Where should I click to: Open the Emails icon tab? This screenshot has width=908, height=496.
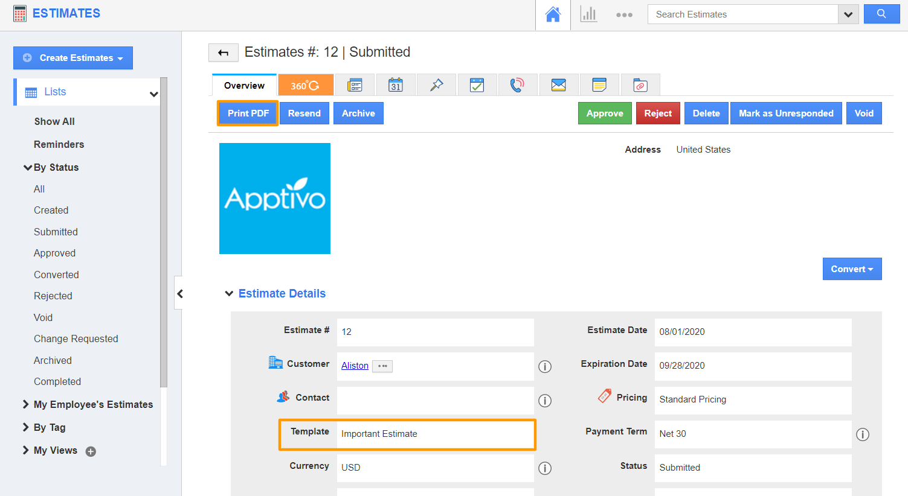tap(558, 84)
